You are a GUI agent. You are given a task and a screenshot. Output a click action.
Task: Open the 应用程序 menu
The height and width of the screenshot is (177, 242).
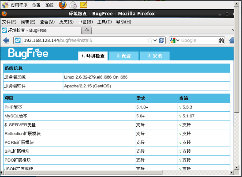pyautogui.click(x=19, y=5)
